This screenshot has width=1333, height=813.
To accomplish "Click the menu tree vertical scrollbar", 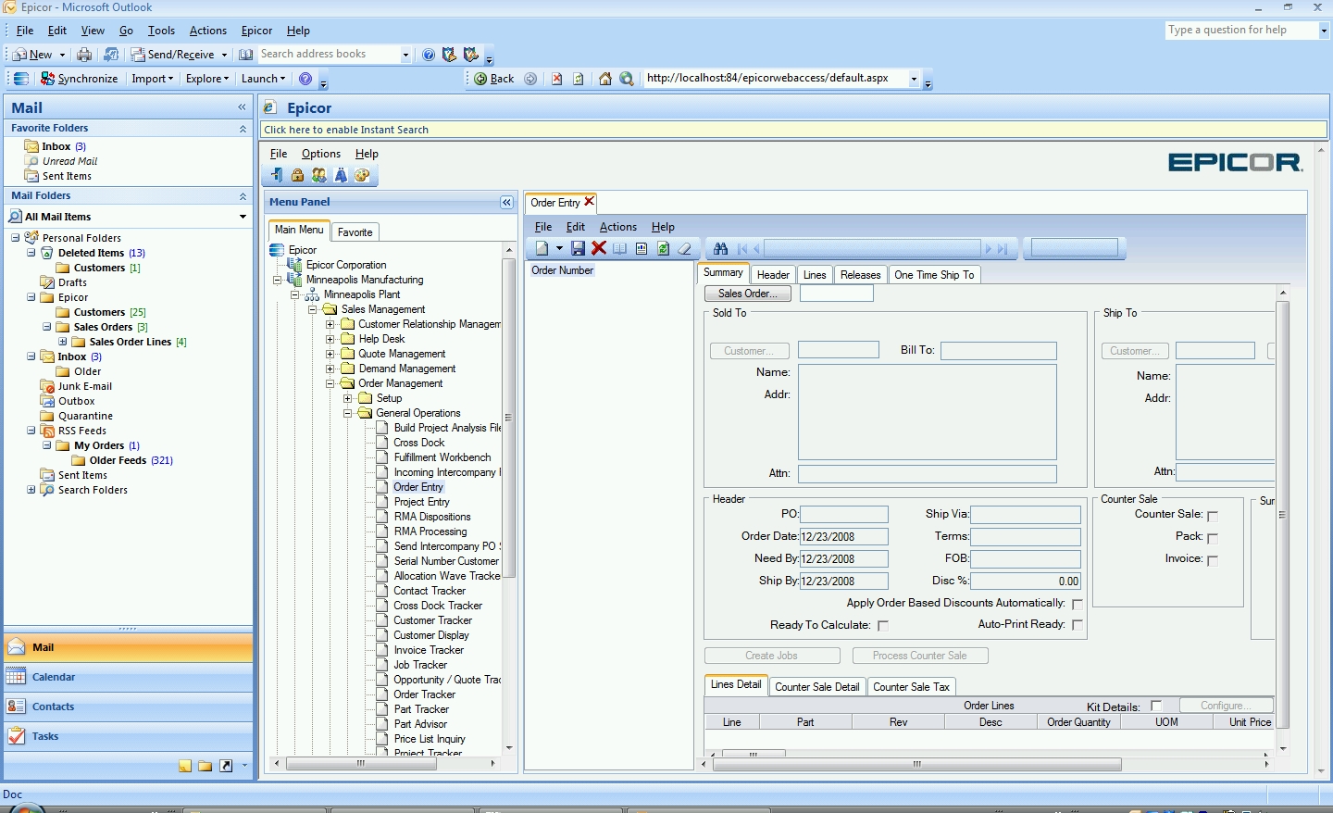I will 508,417.
